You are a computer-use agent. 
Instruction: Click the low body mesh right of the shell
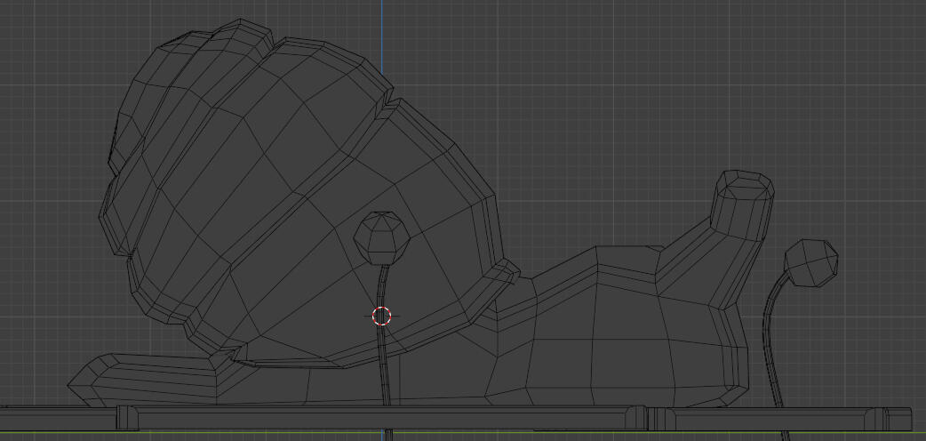click(x=604, y=338)
